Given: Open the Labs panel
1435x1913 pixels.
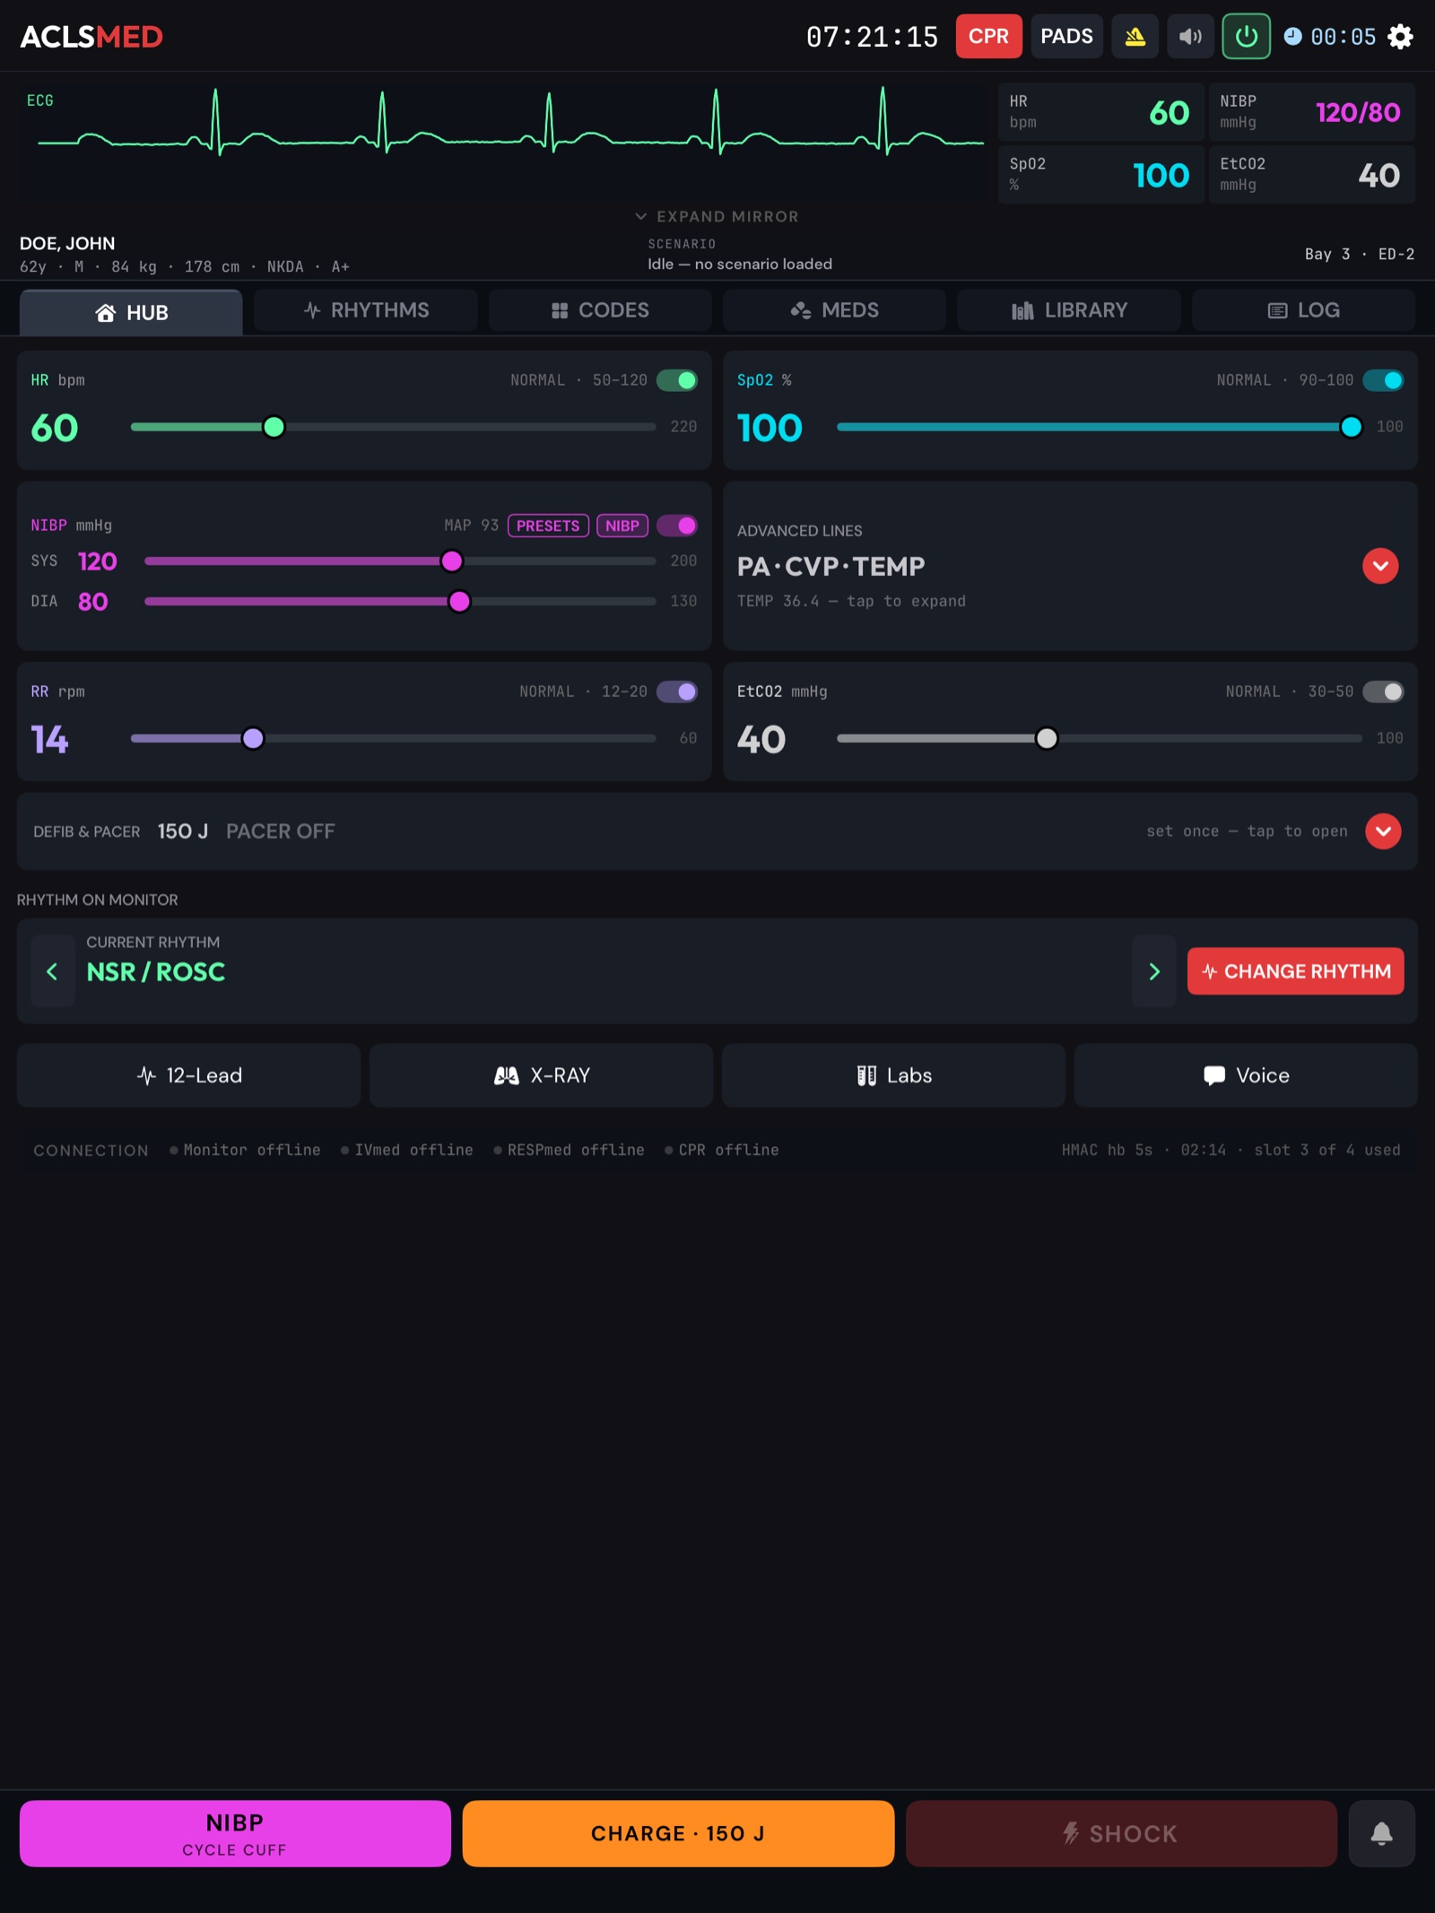Looking at the screenshot, I should pos(893,1075).
